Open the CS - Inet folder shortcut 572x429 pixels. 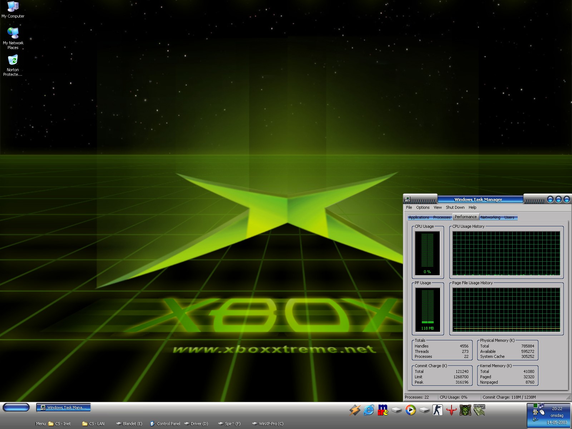pos(59,424)
